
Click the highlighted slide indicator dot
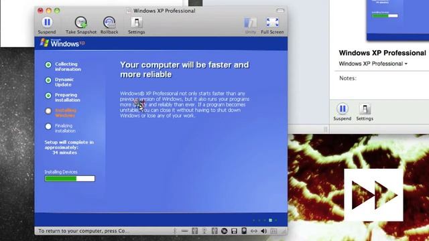point(270,220)
